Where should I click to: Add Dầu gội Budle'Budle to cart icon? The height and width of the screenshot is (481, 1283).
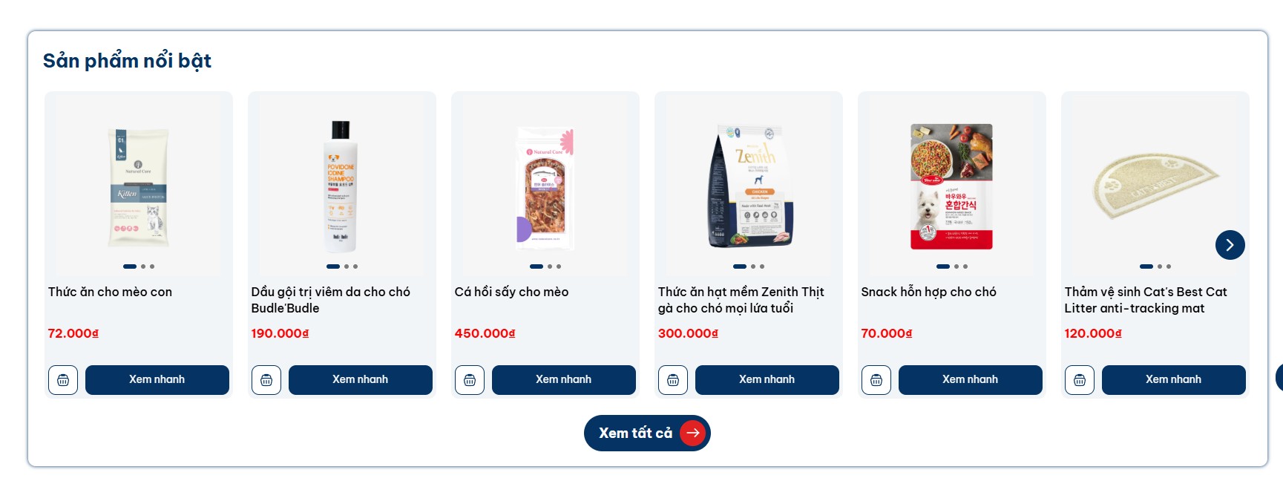[x=266, y=380]
